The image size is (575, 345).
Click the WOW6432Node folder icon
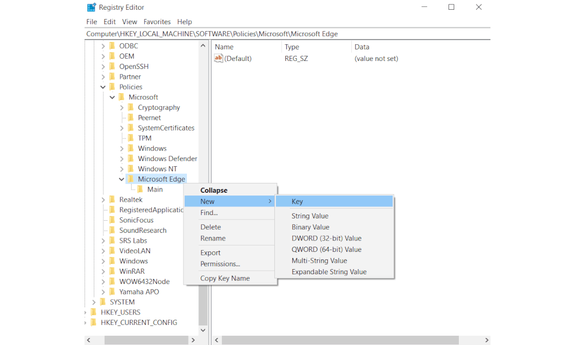112,282
